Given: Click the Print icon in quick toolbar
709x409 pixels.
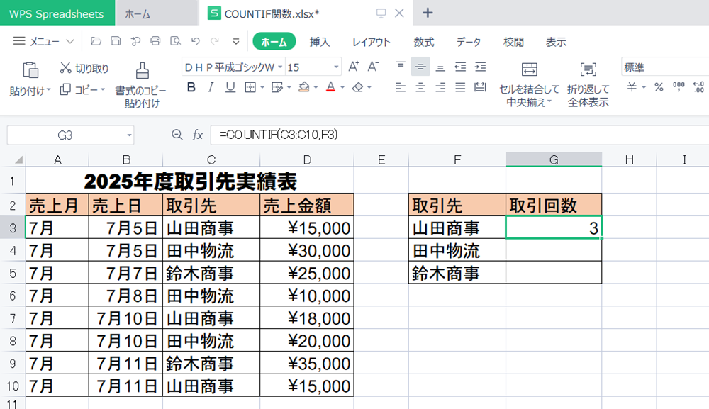Looking at the screenshot, I should [155, 42].
